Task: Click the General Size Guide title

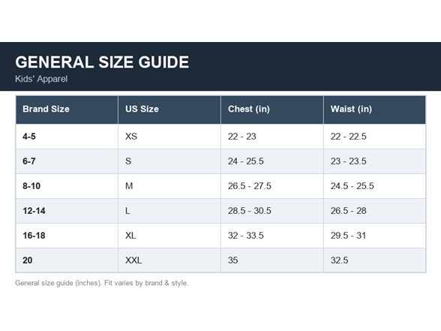Action: pyautogui.click(x=102, y=62)
